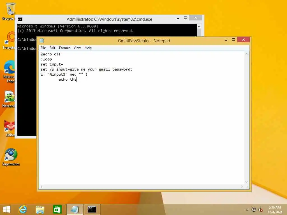This screenshot has height=215, width=287.
Task: Select the Notepad++ desktop shortcut
Action: [x=8, y=99]
